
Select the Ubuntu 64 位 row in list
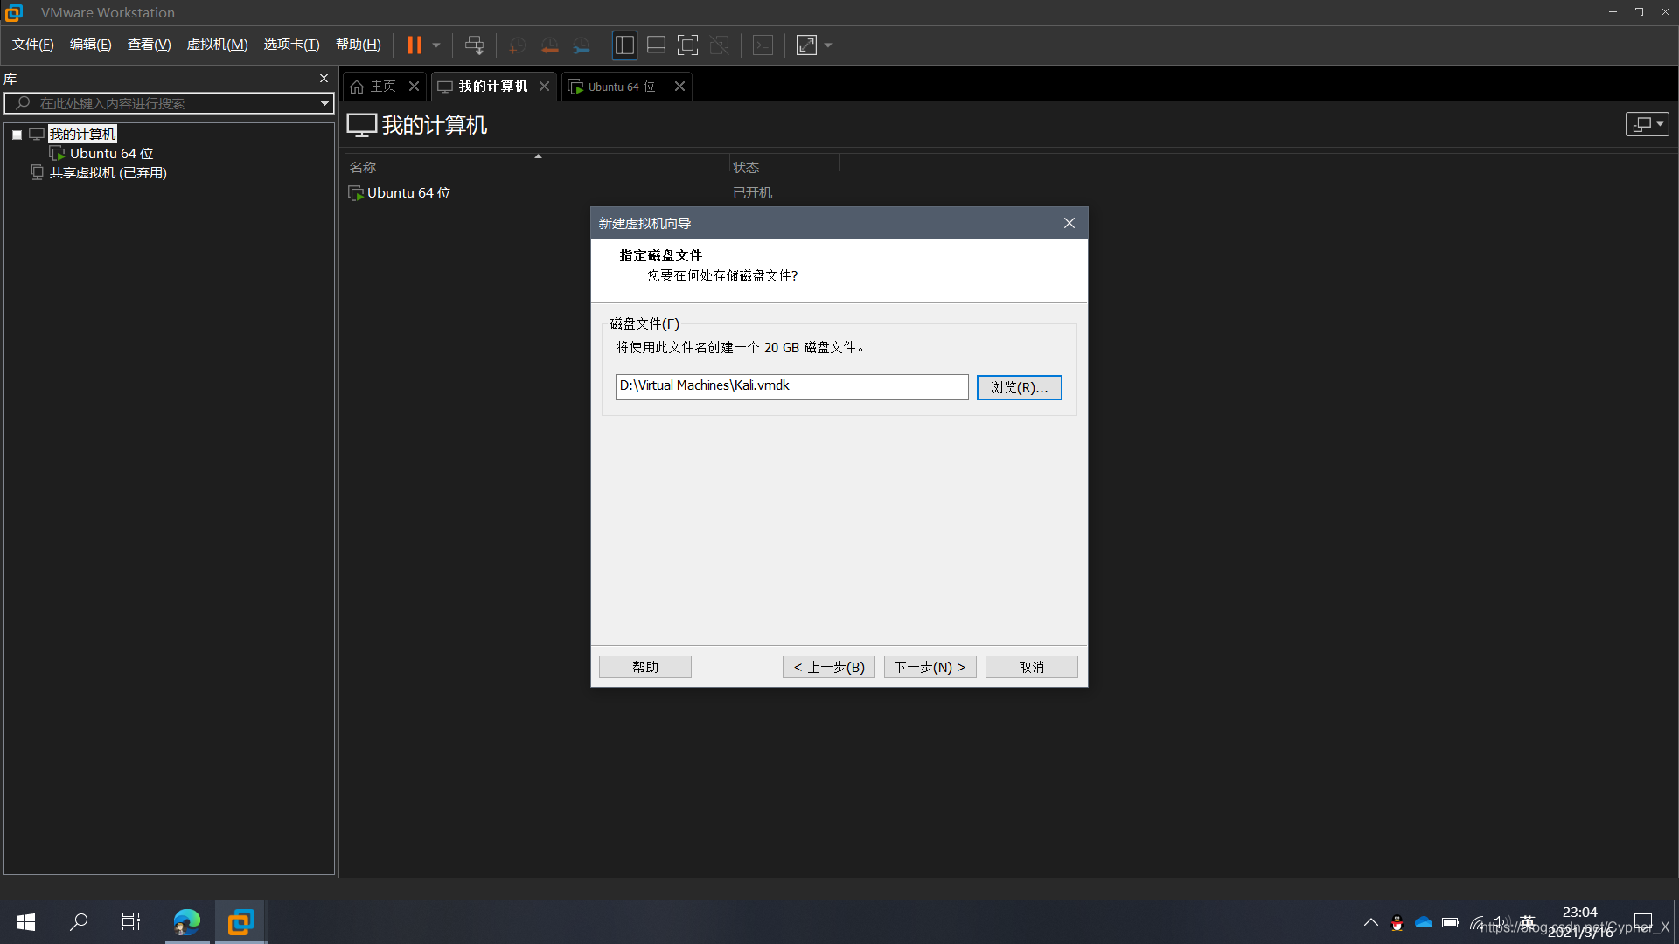[x=408, y=193]
